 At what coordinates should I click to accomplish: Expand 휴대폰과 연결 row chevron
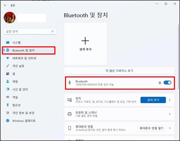pos(170,128)
